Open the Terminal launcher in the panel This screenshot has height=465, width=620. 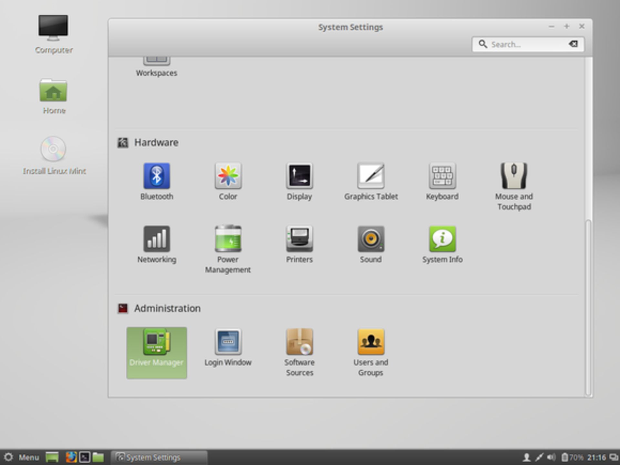pyautogui.click(x=85, y=457)
